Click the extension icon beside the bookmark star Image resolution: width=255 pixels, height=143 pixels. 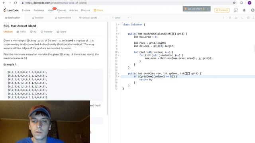[x=241, y=3]
